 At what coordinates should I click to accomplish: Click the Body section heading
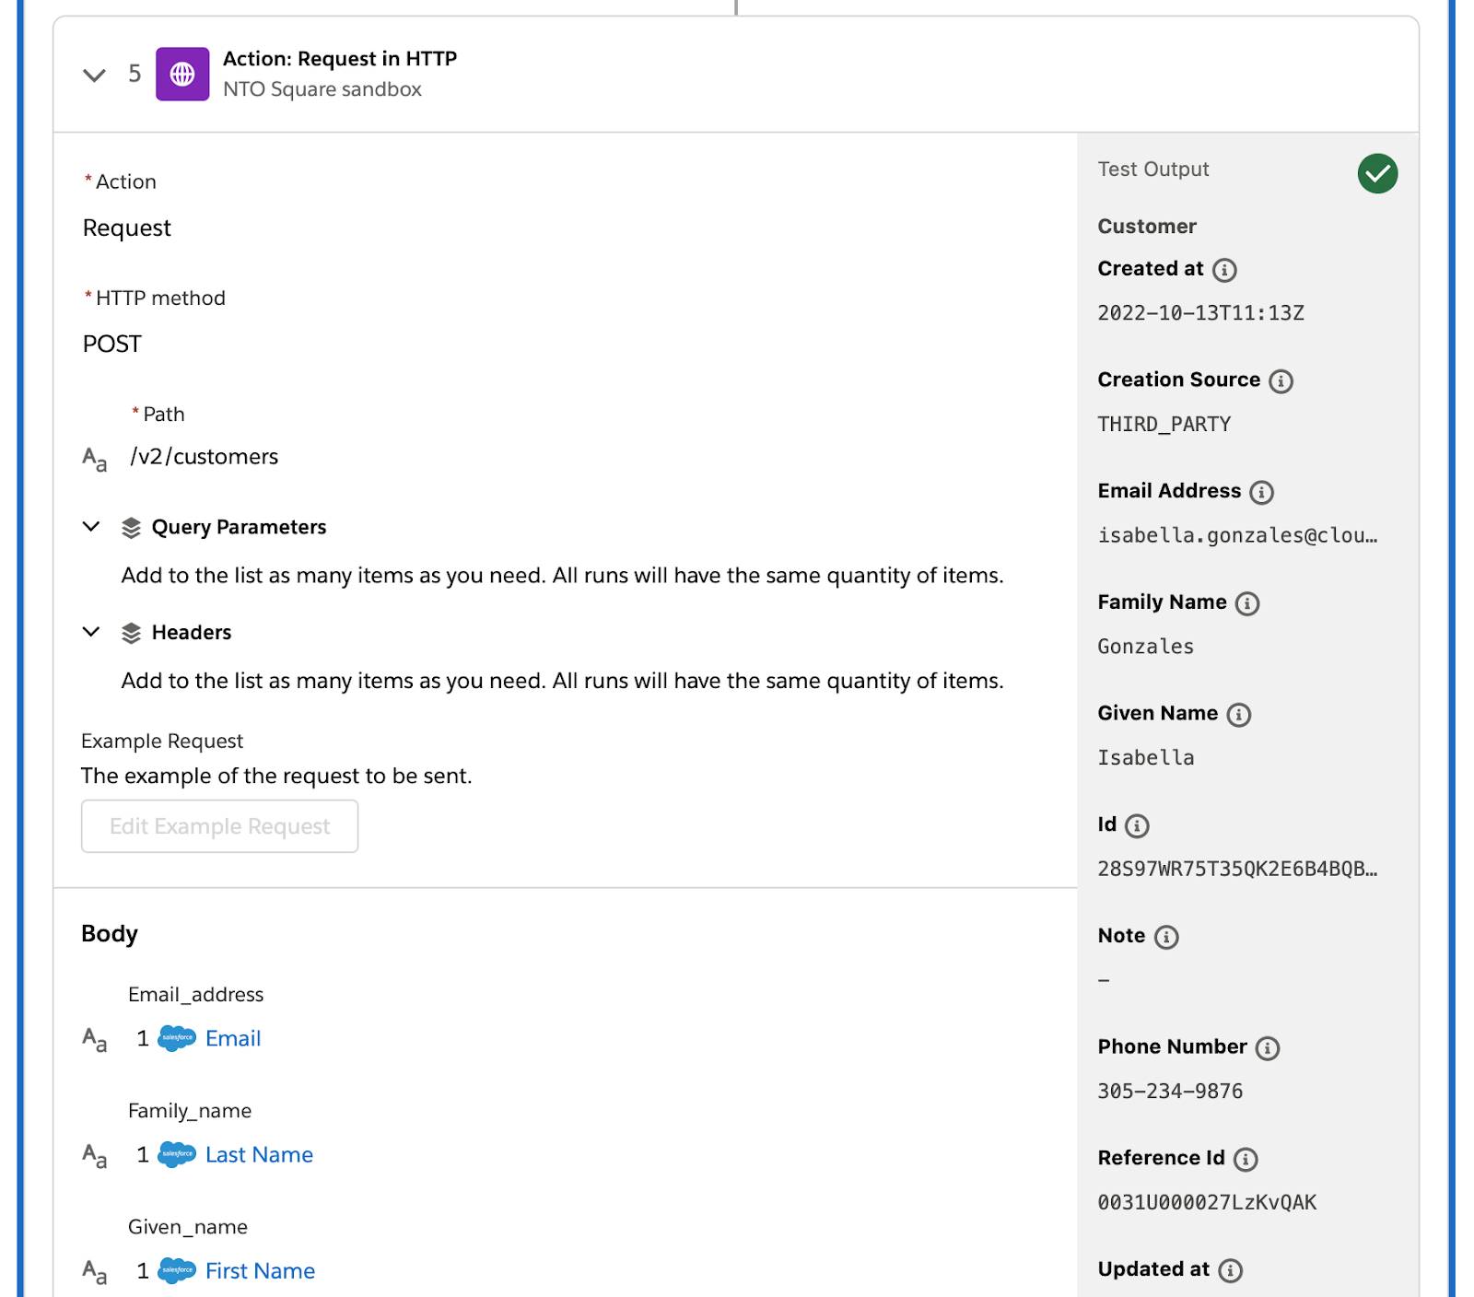(110, 934)
